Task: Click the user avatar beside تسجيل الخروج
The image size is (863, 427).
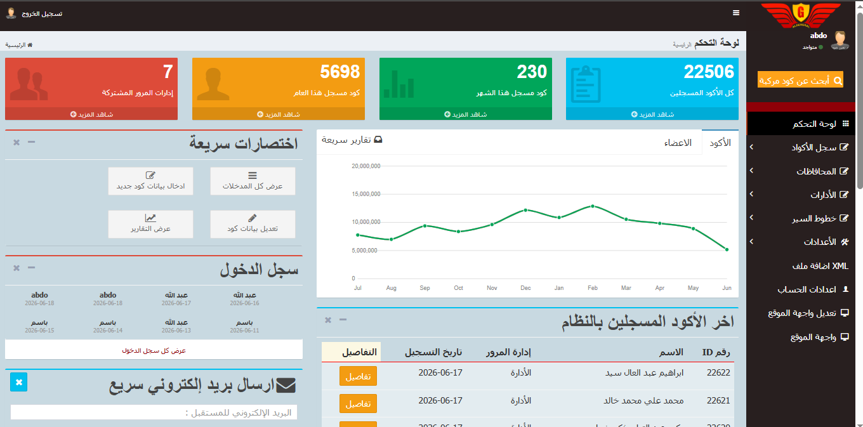Action: tap(11, 13)
